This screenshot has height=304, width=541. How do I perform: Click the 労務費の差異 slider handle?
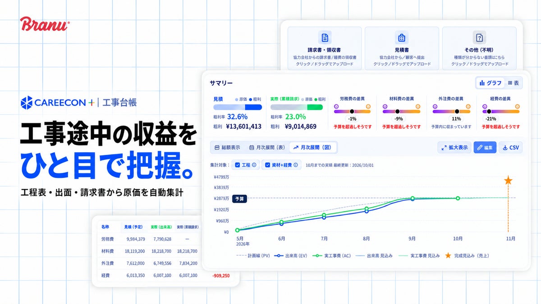(x=352, y=111)
